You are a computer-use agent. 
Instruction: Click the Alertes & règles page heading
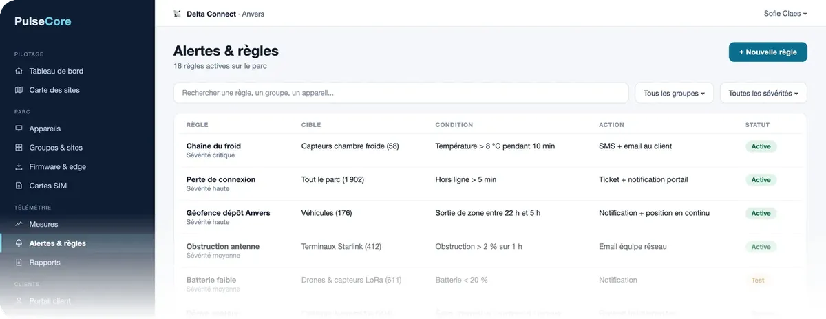coord(226,50)
